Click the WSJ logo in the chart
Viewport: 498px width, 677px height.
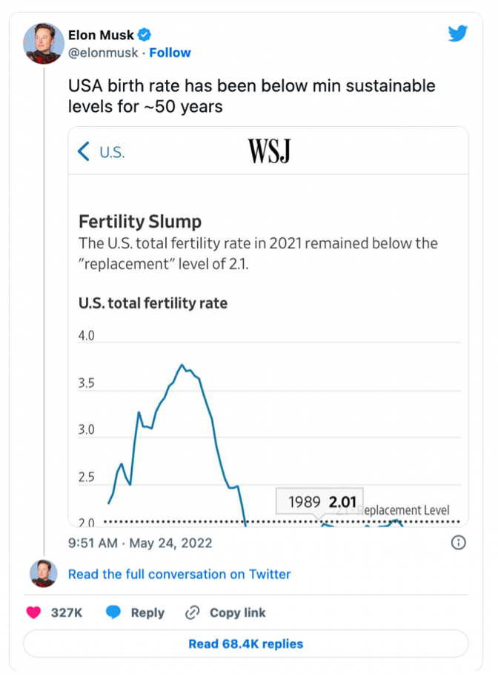point(268,152)
